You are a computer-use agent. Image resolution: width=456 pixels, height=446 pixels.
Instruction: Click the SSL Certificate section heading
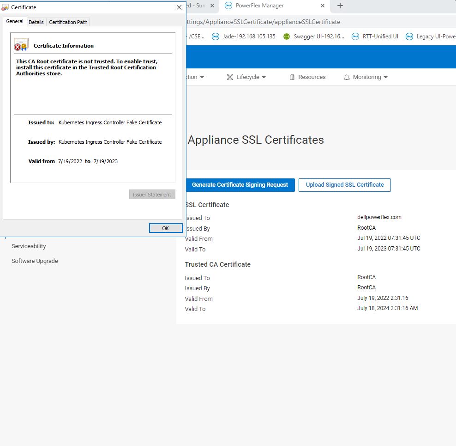tap(207, 205)
